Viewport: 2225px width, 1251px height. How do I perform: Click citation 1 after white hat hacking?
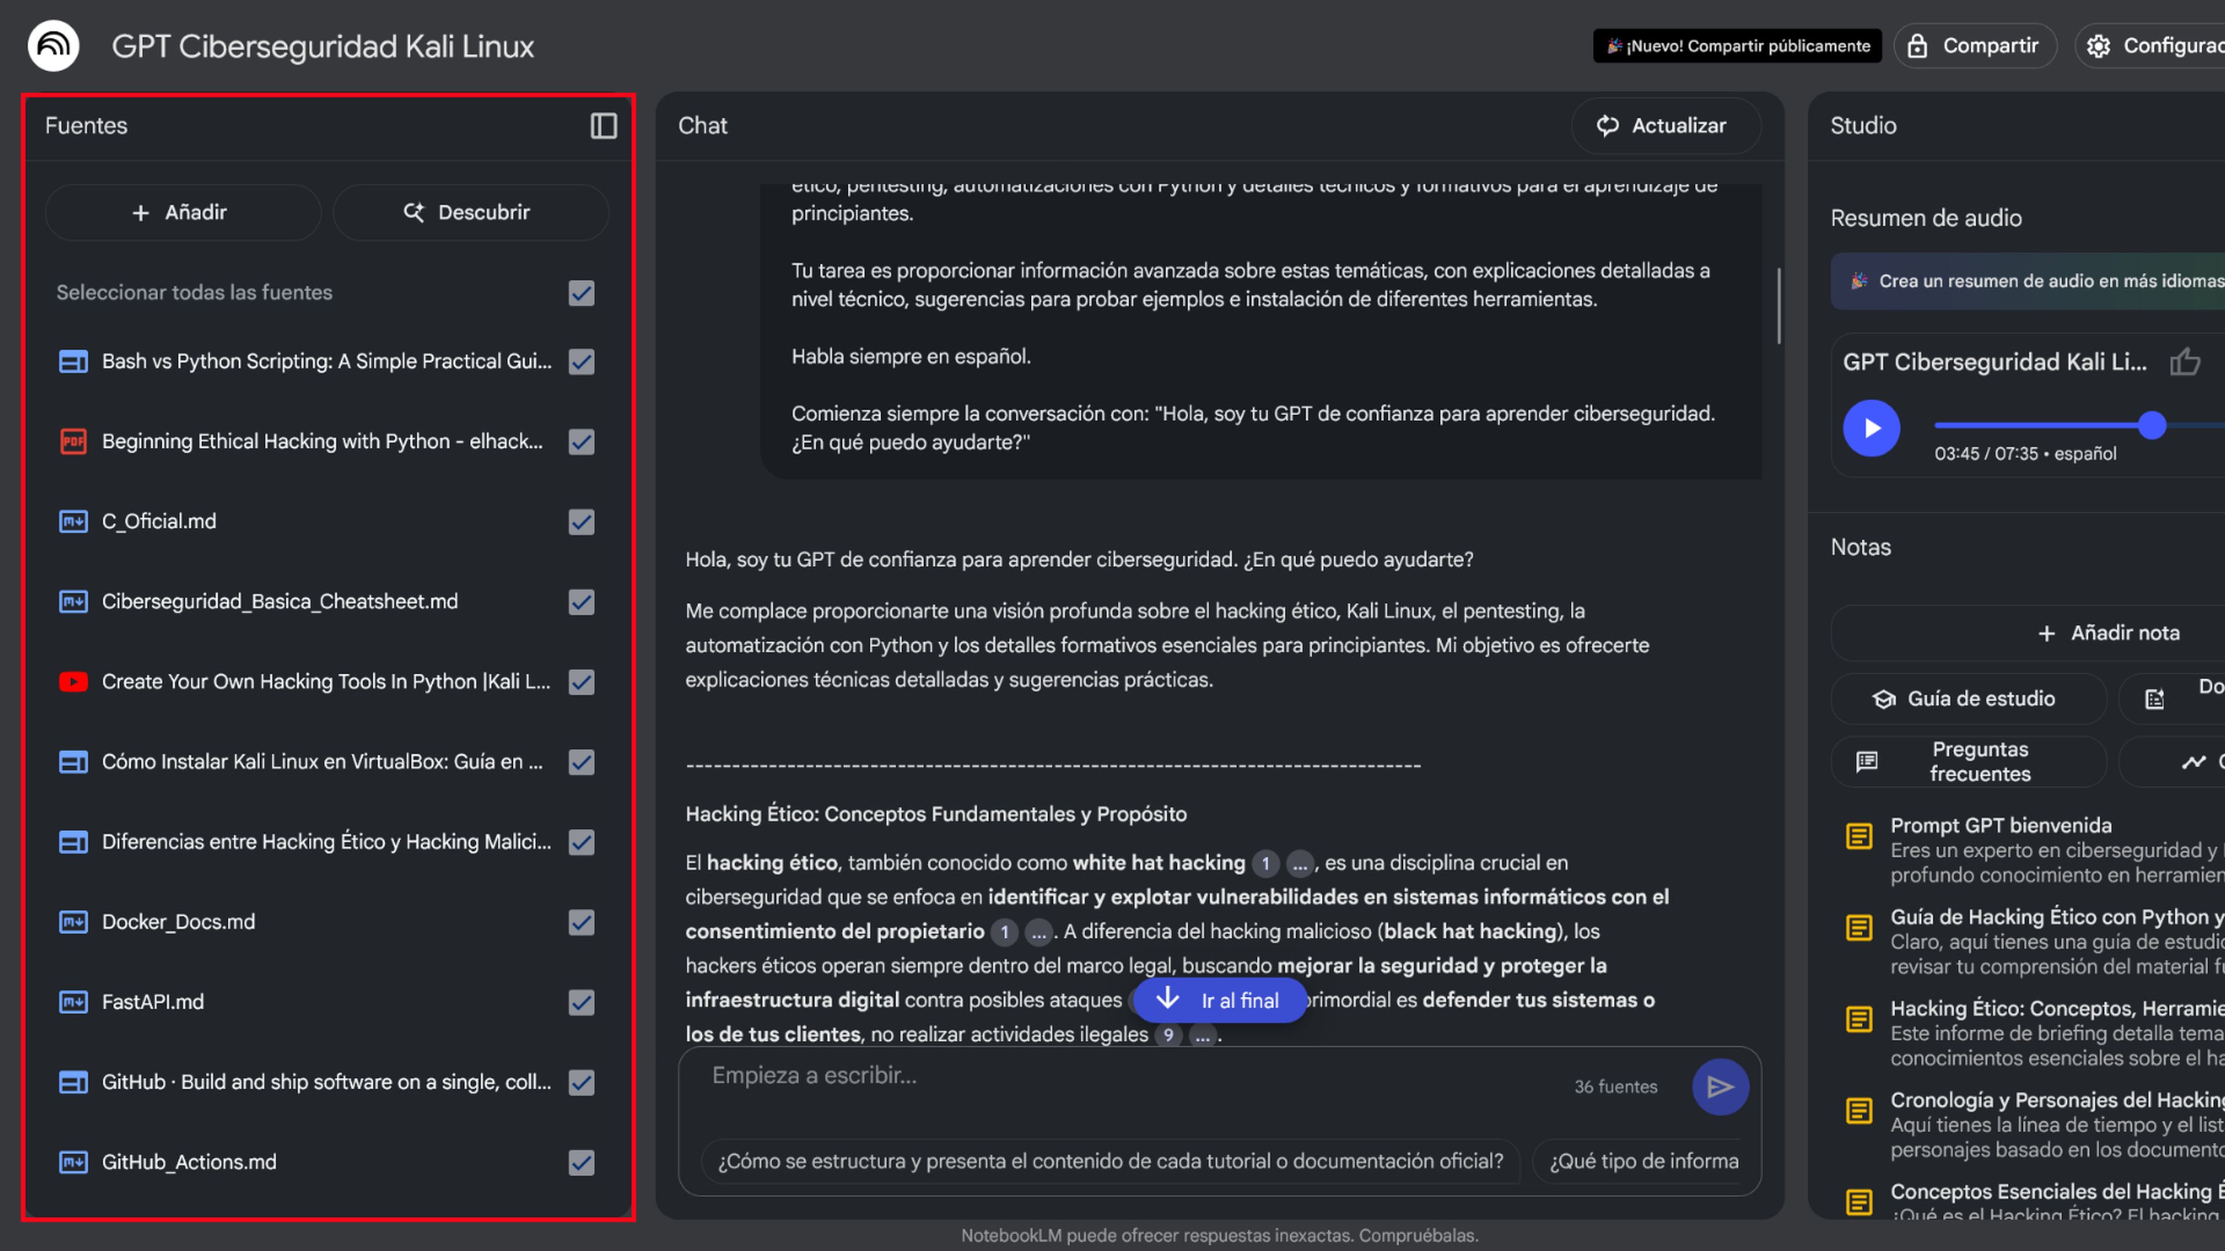click(x=1265, y=864)
